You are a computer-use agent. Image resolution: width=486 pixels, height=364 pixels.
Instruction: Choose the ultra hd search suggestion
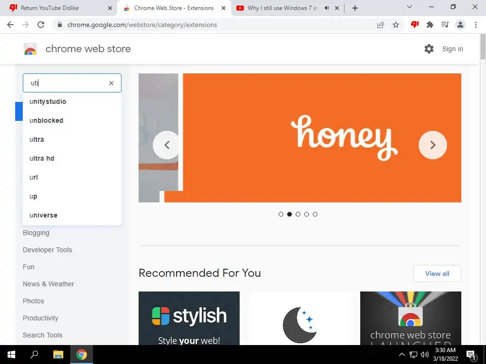[x=72, y=158]
